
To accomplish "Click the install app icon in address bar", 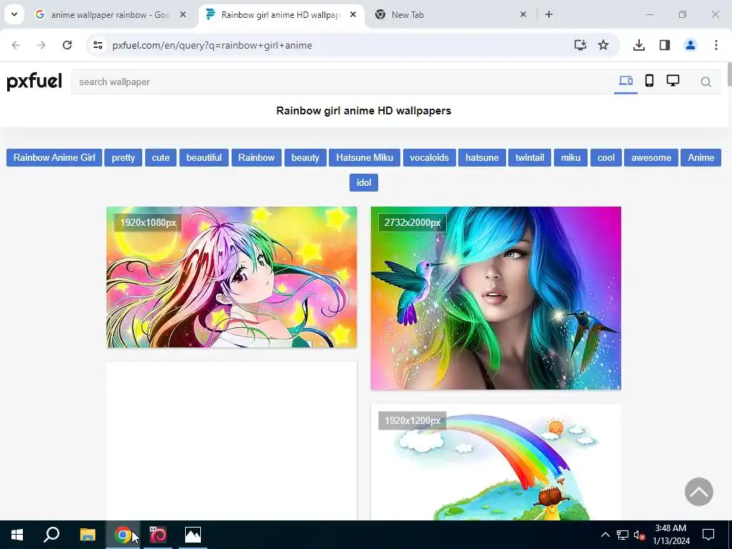I will point(580,45).
